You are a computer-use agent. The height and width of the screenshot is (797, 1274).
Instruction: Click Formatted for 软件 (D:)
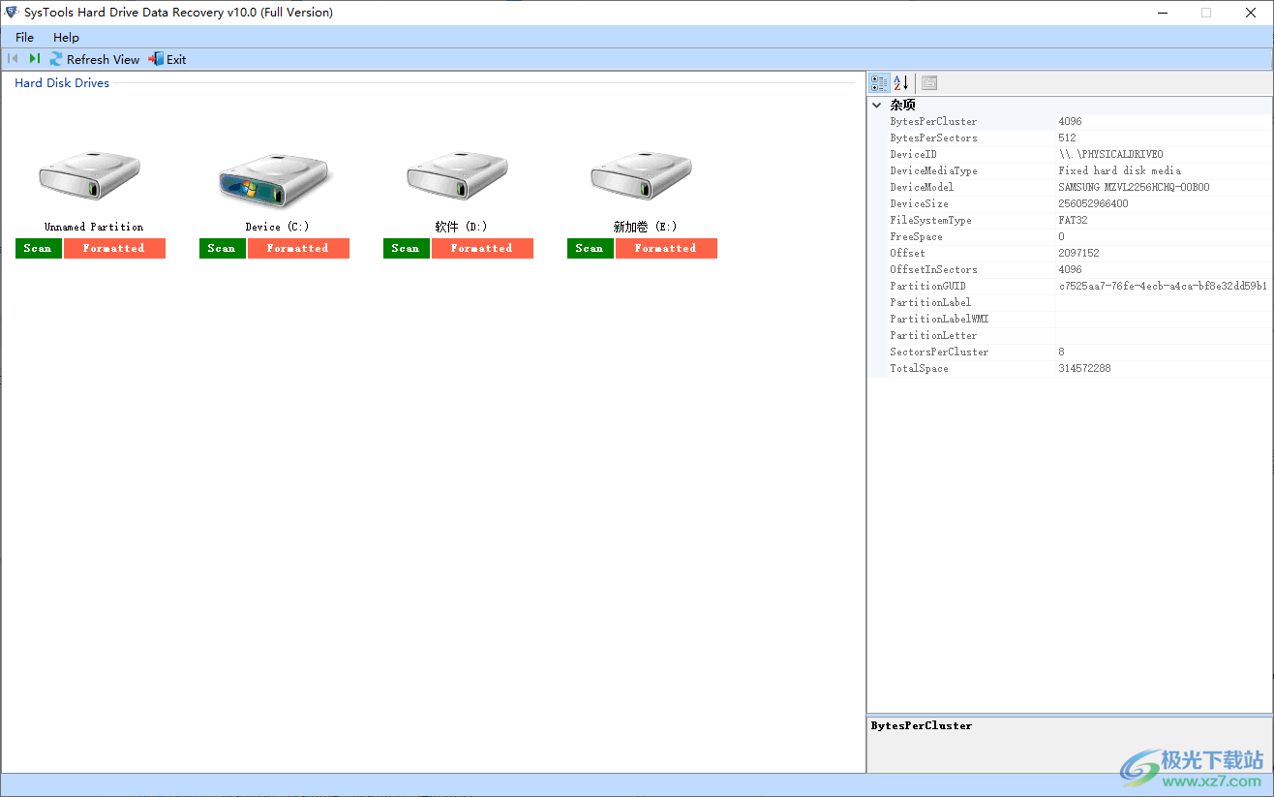click(482, 248)
